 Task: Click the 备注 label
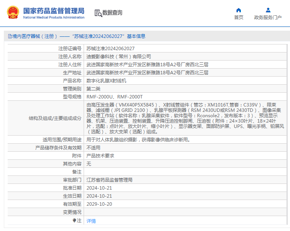pyautogui.click(x=77, y=172)
